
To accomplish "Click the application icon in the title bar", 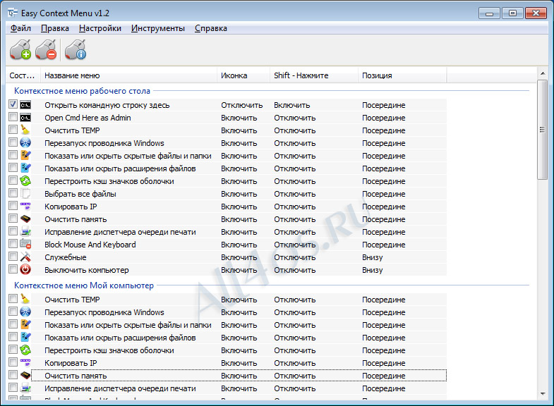I will (x=13, y=13).
